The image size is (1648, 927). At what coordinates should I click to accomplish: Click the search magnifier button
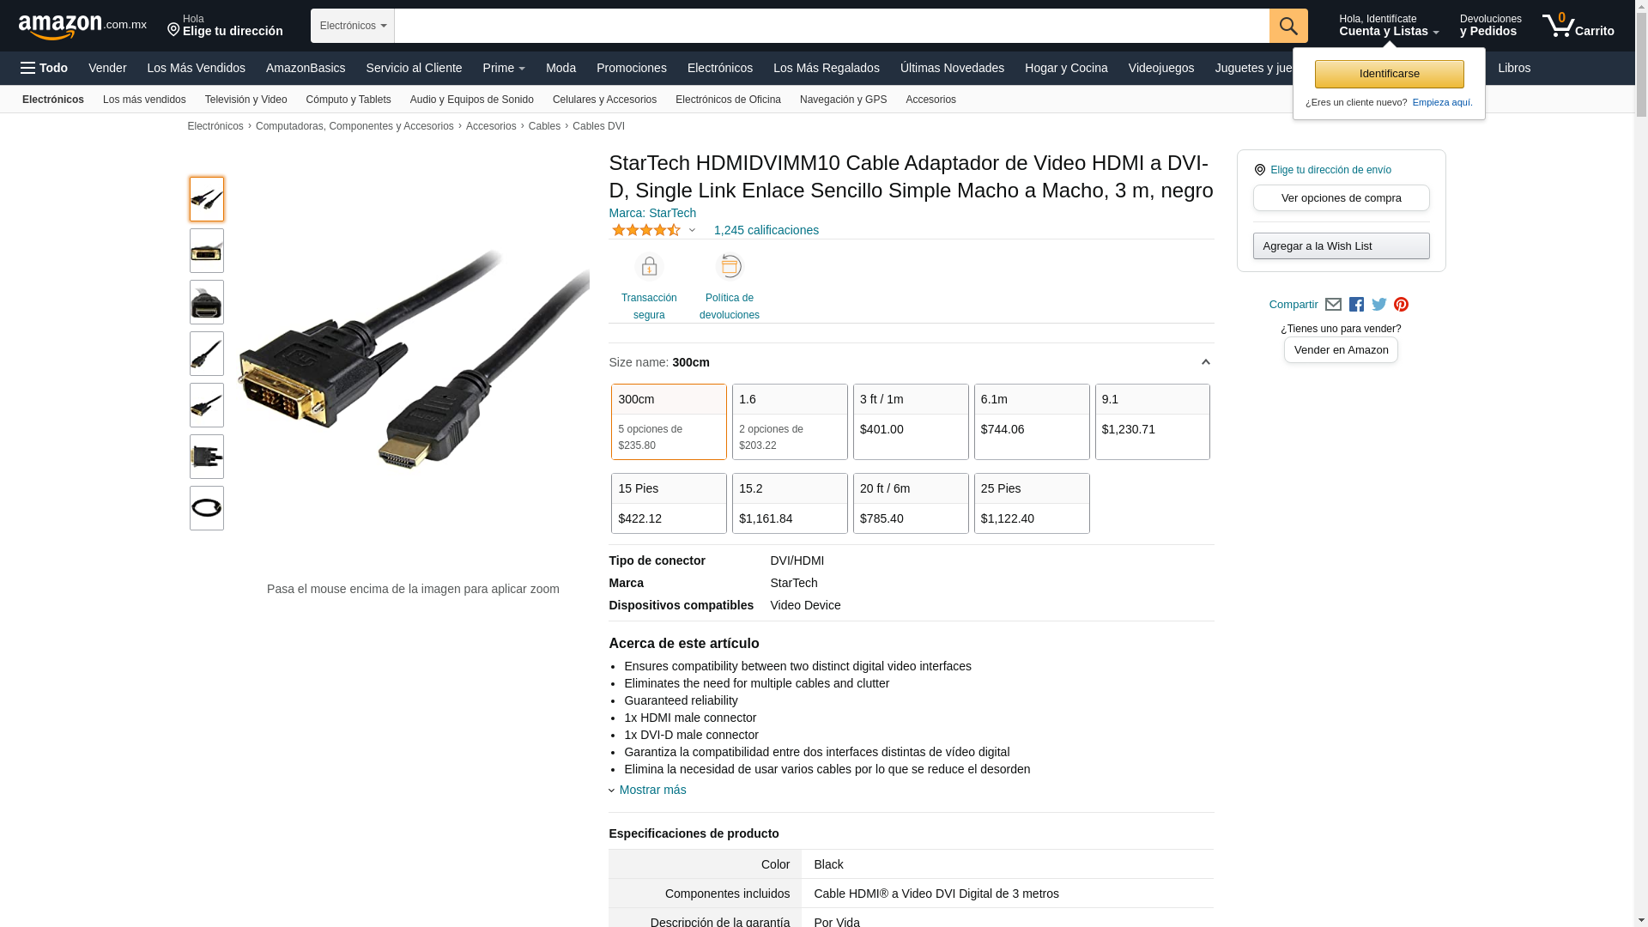1288,26
